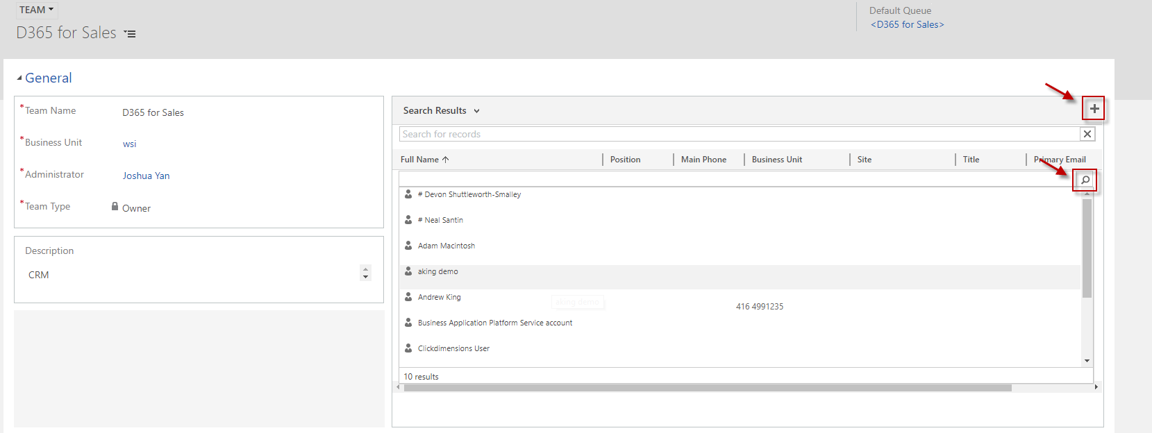Open the TEAM entity dropdown
Screen dimensions: 1152x433
(37, 10)
